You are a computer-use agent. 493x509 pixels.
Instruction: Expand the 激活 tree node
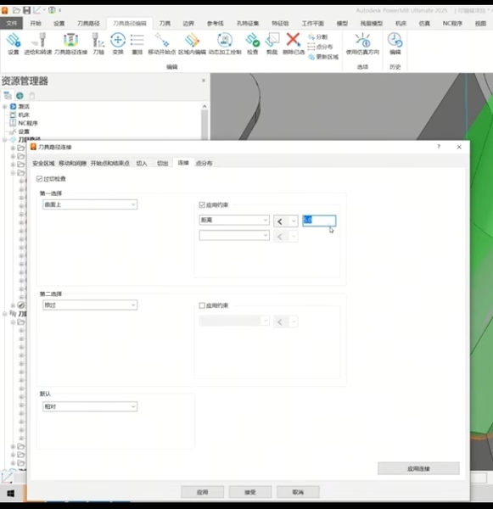(4, 107)
